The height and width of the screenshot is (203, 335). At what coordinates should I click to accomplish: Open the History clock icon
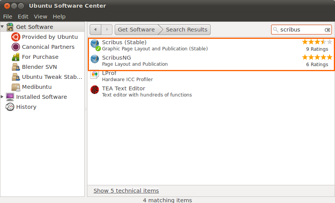(x=10, y=107)
